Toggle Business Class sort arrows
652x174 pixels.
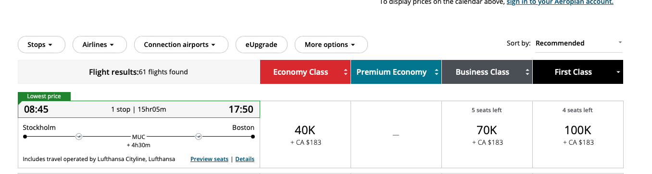527,72
